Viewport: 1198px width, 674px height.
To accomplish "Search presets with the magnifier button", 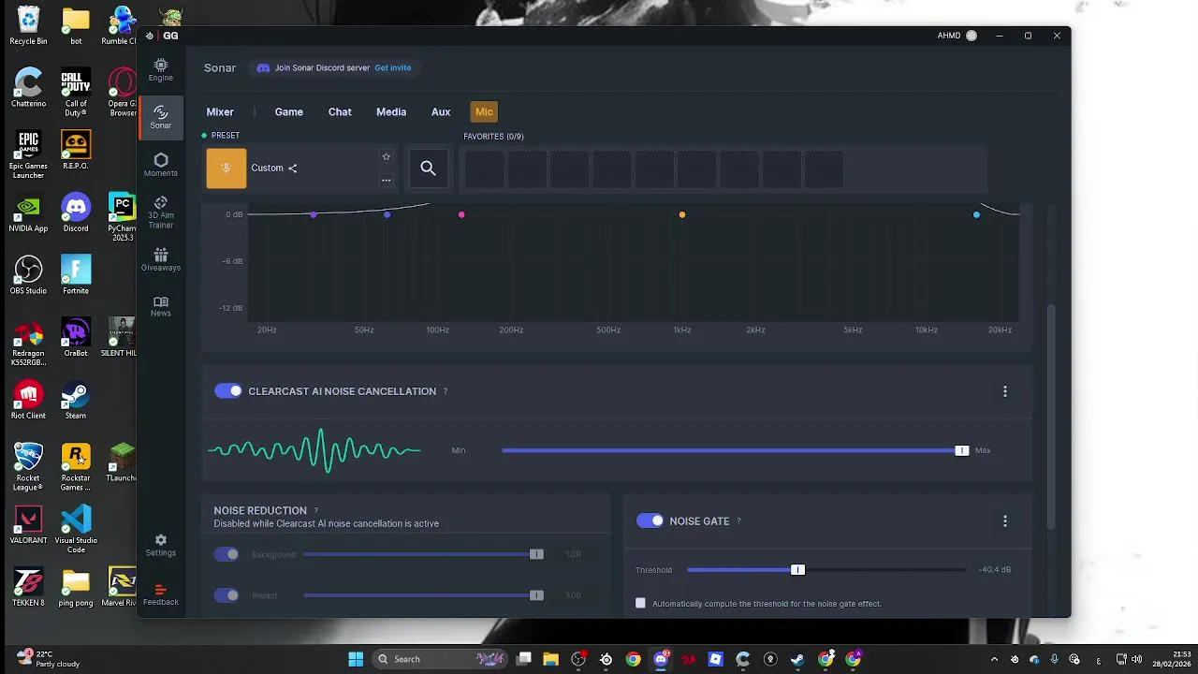I will pos(428,168).
